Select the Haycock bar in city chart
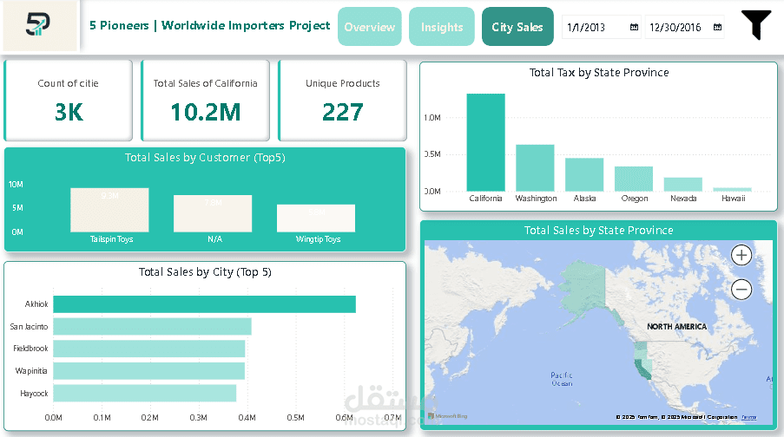784x437 pixels. click(144, 393)
